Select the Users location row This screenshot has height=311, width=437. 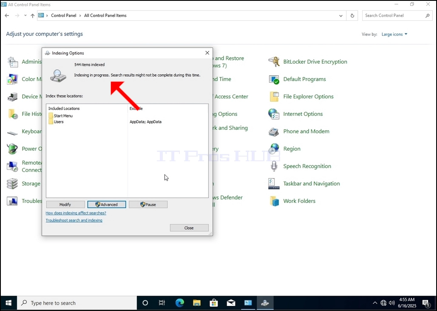[x=56, y=122]
